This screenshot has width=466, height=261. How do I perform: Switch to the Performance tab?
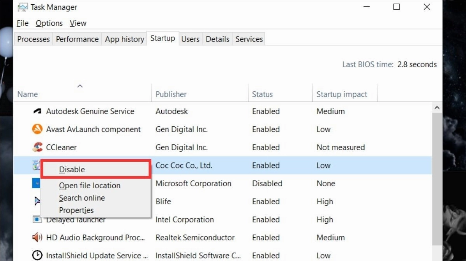[x=77, y=39]
